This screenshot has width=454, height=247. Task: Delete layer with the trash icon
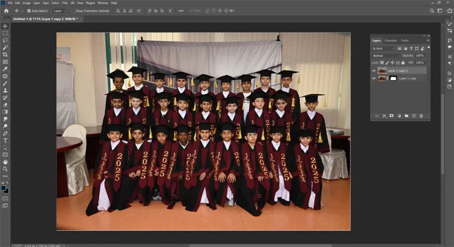(x=421, y=116)
